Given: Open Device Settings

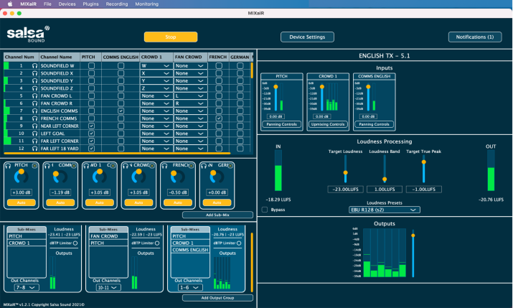Looking at the screenshot, I should coord(307,37).
